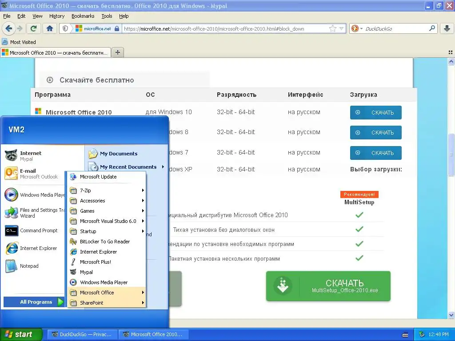
Task: Open the browser home page icon
Action: [x=50, y=28]
